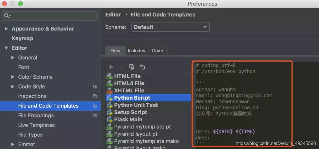
Task: Click the Author: wangbm line
Action: point(216,89)
